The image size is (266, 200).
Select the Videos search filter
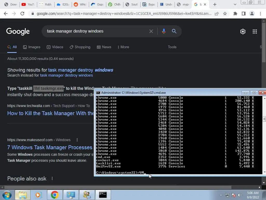click(55, 47)
